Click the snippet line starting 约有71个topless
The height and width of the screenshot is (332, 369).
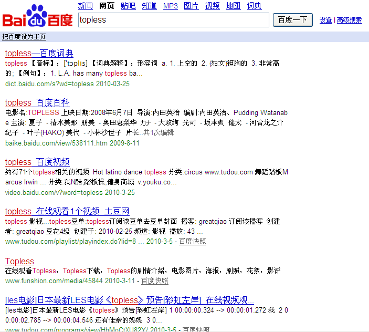146,172
